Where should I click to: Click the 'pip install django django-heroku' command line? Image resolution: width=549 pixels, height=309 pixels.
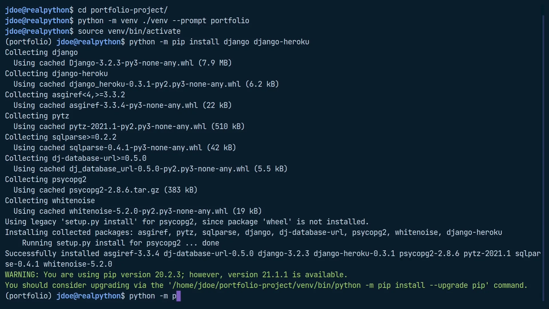tap(219, 42)
